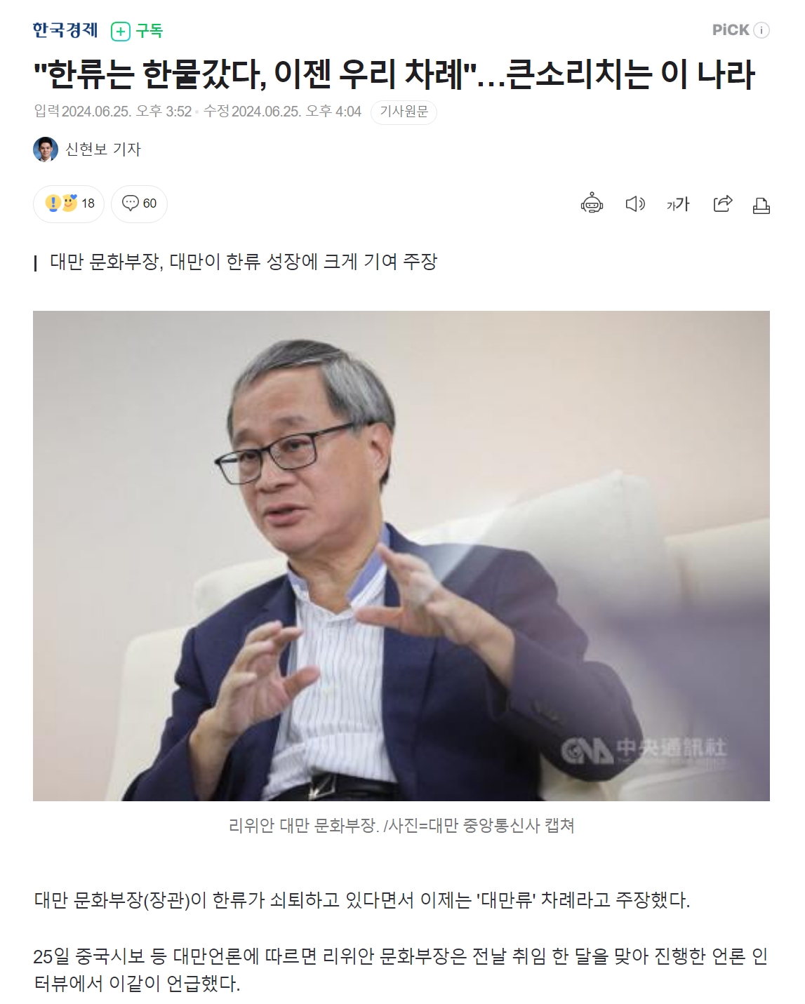Screen dimensions: 805x1004
Task: Go to 한국경제 publisher logo
Action: click(65, 30)
